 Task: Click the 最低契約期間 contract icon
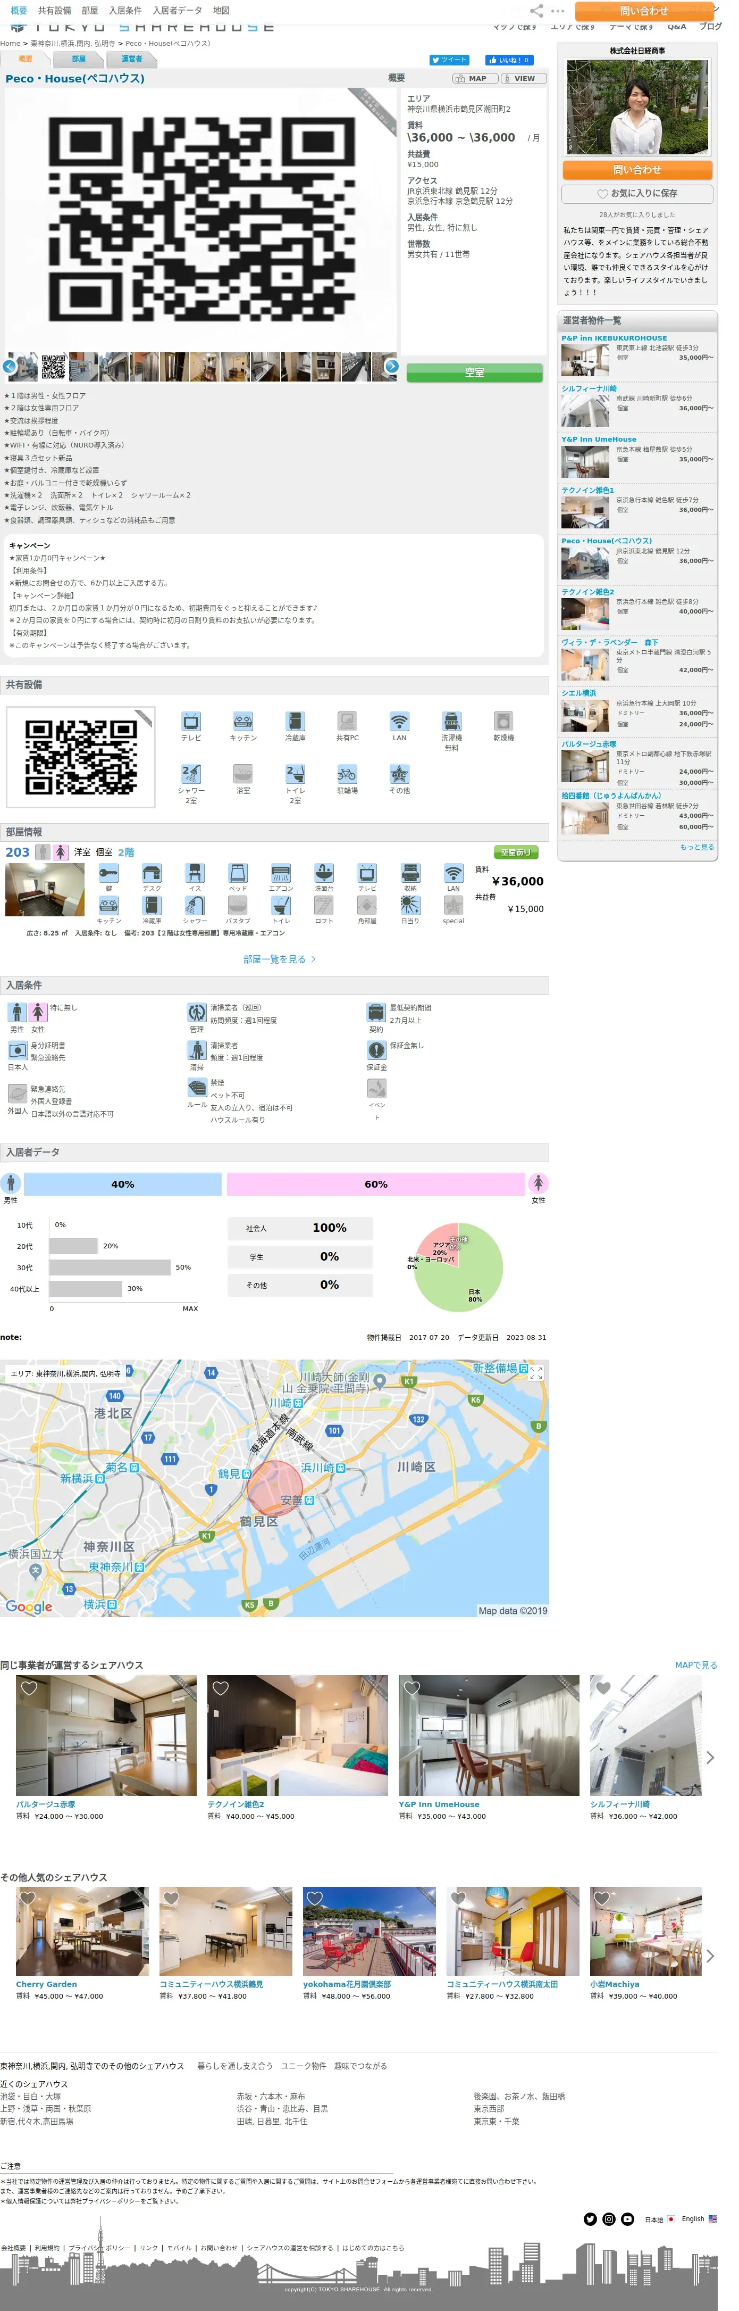[x=376, y=1013]
